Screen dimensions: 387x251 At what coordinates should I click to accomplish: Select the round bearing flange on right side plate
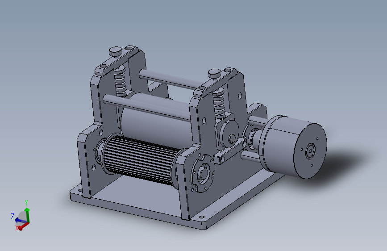202,173
